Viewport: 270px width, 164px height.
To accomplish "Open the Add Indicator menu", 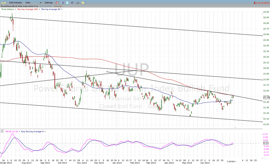I will (16, 3).
